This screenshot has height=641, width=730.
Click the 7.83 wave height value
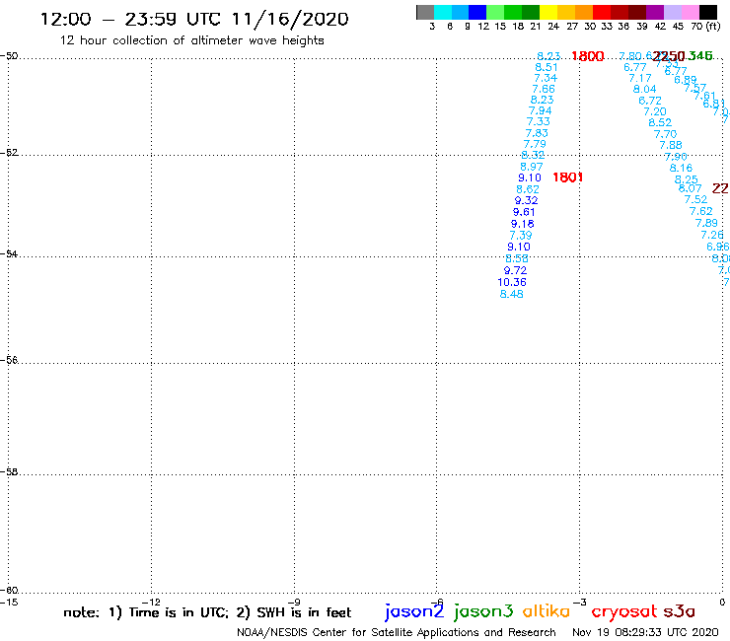coord(537,133)
